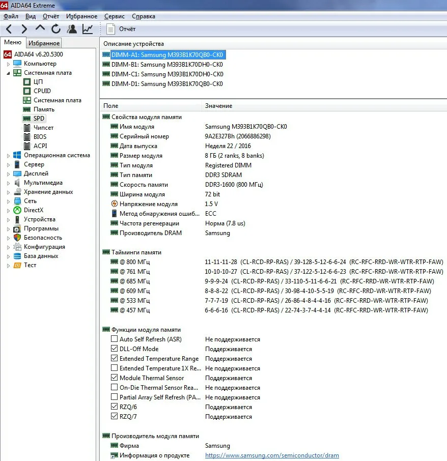The height and width of the screenshot is (461, 447).
Task: Select the Мультимедиа speaker icon
Action: click(x=17, y=183)
